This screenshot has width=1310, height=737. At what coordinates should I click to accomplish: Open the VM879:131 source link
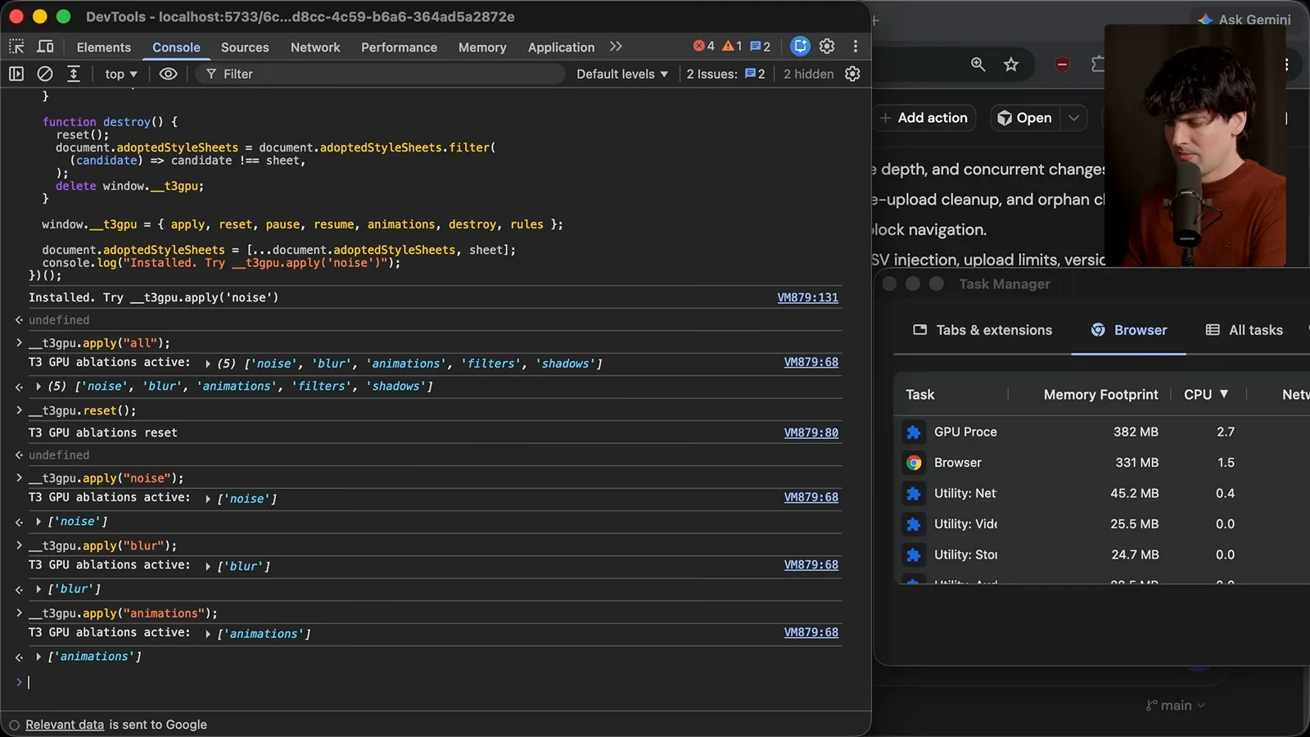click(x=807, y=297)
